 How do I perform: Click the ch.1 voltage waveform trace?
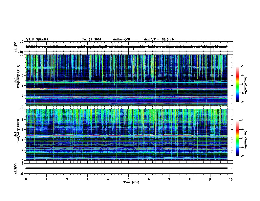[126, 47]
